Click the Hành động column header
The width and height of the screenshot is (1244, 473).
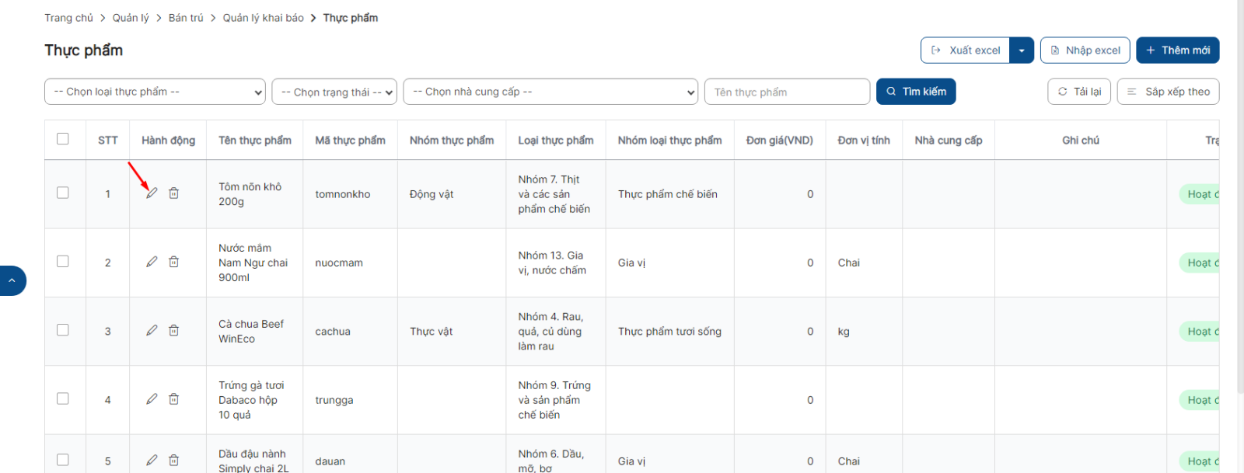pos(168,141)
